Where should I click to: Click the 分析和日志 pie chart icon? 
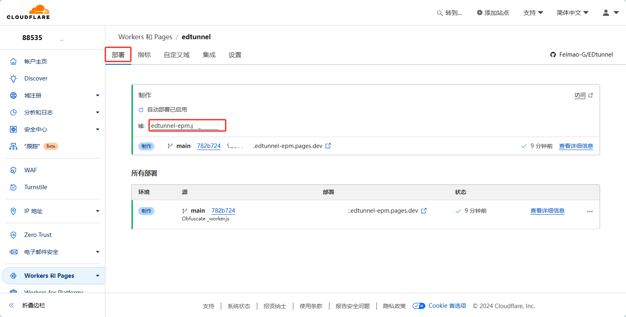point(13,112)
